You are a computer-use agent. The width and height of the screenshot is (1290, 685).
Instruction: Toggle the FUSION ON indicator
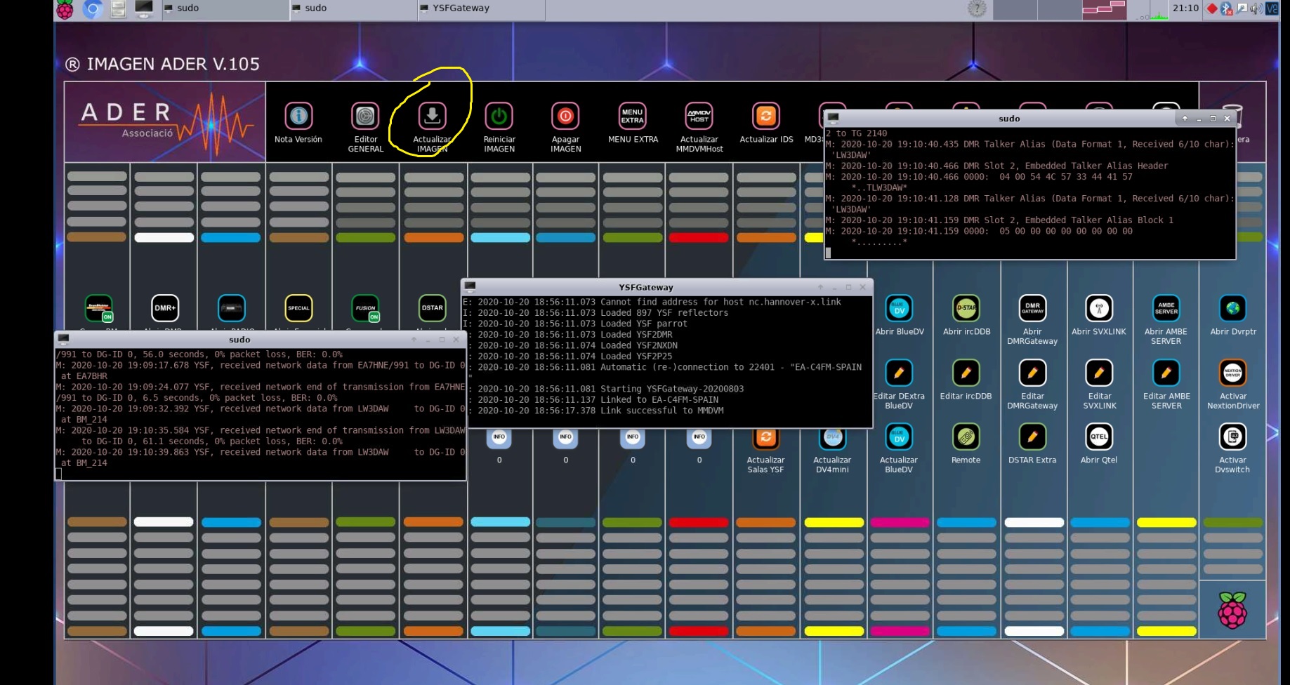pos(374,317)
